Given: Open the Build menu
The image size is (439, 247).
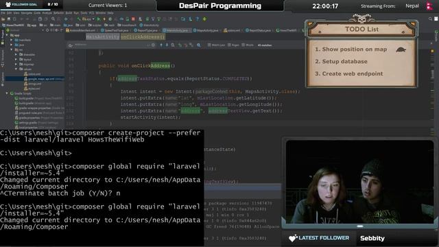Looking at the screenshot, I should [69, 13].
